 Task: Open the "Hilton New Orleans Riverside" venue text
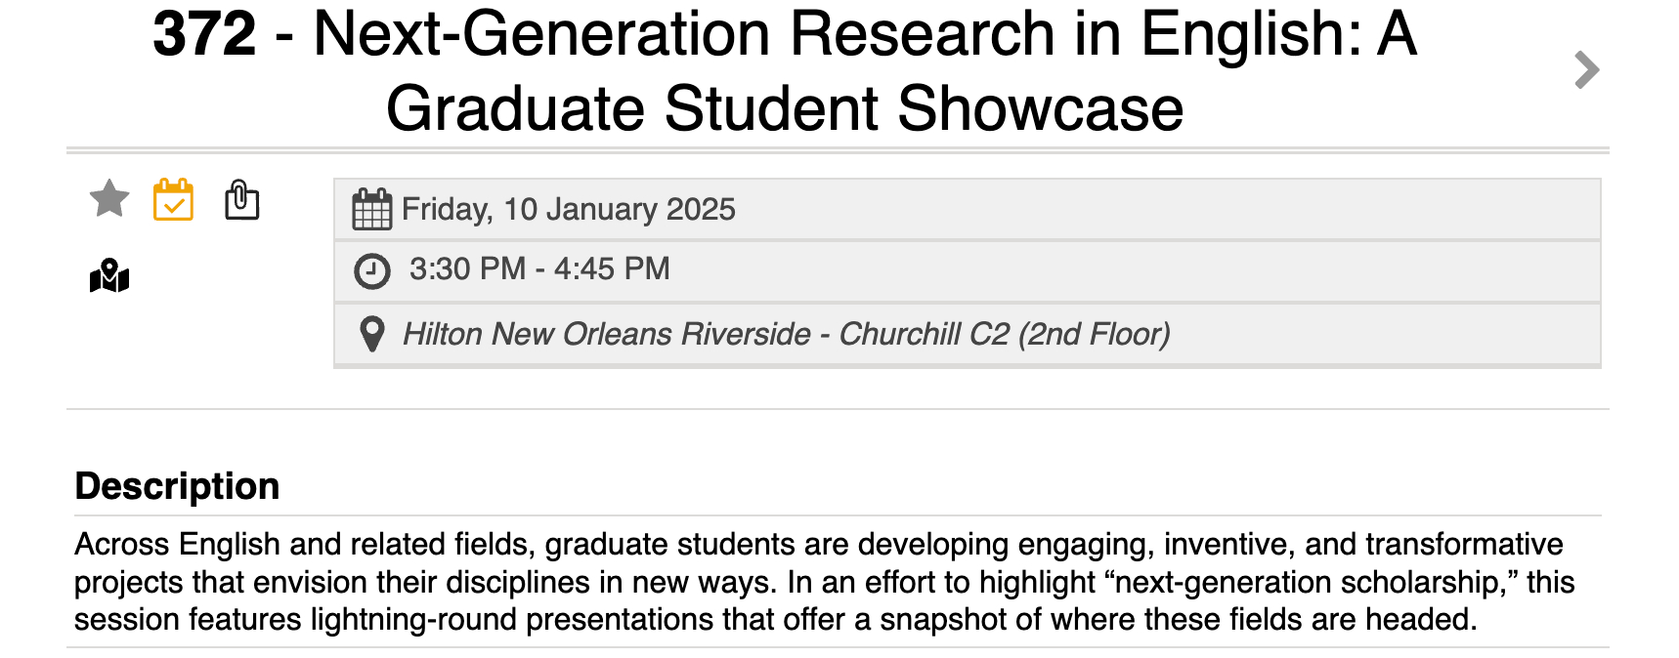tap(606, 335)
